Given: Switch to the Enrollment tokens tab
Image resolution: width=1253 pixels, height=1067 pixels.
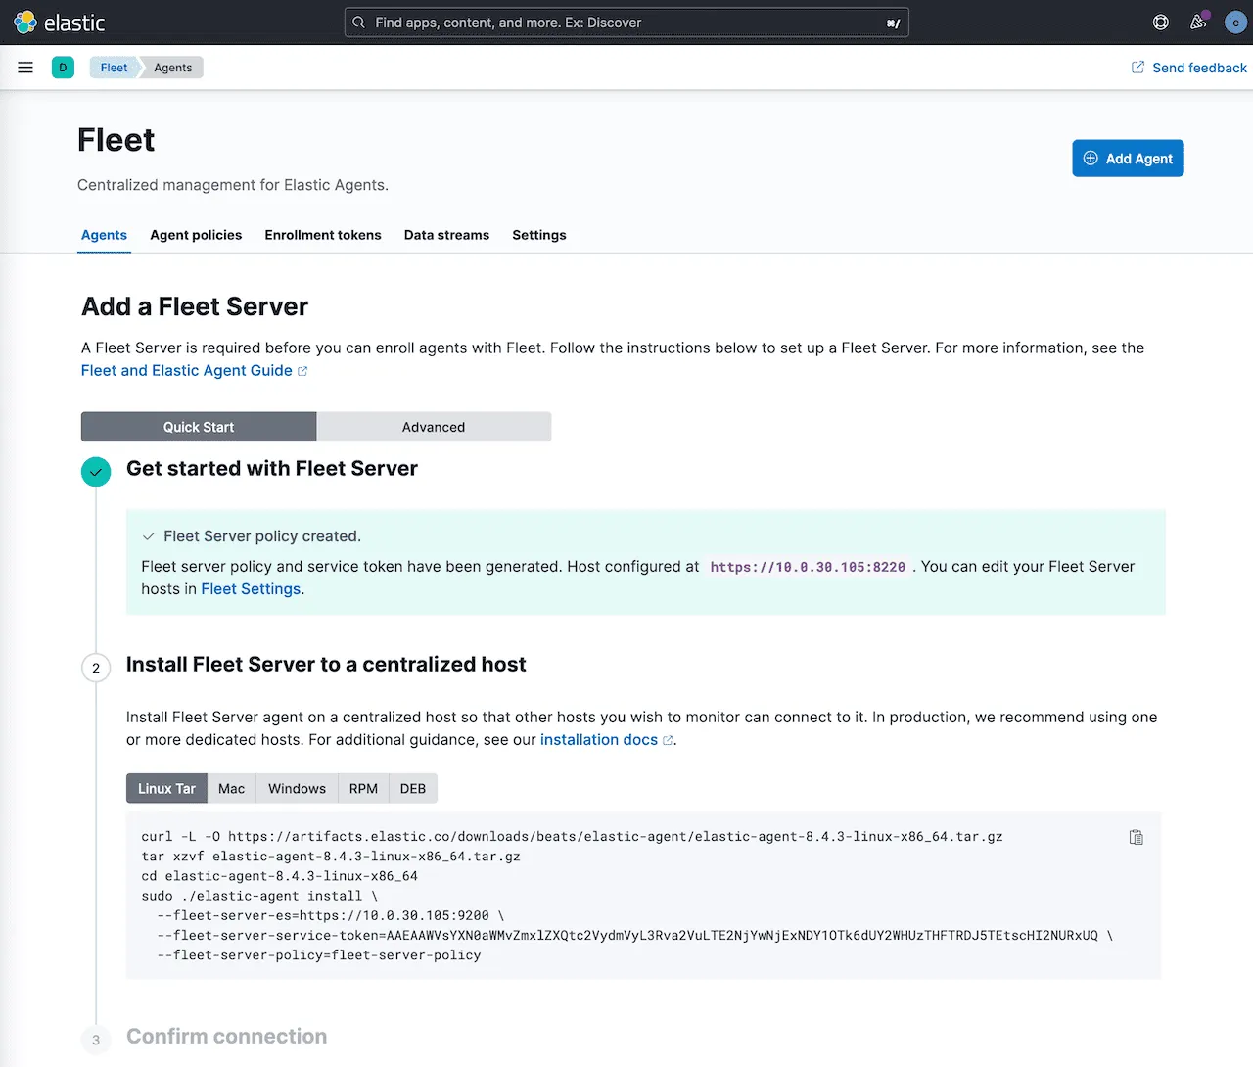Looking at the screenshot, I should pyautogui.click(x=323, y=235).
